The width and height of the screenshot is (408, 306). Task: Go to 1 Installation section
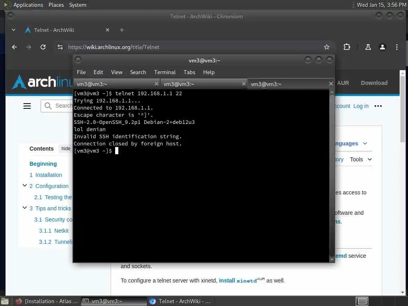(x=46, y=175)
